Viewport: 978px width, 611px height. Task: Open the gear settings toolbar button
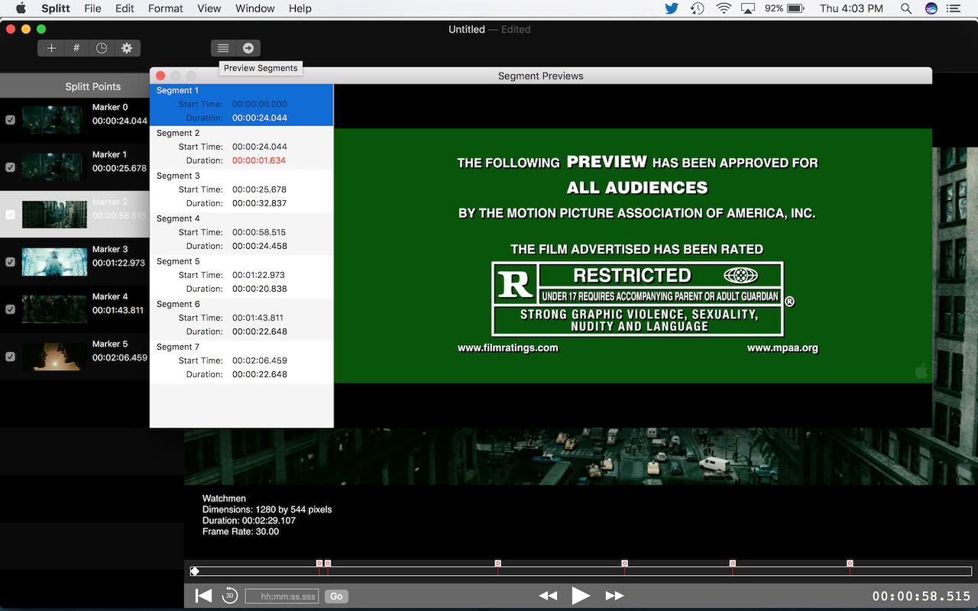(127, 48)
